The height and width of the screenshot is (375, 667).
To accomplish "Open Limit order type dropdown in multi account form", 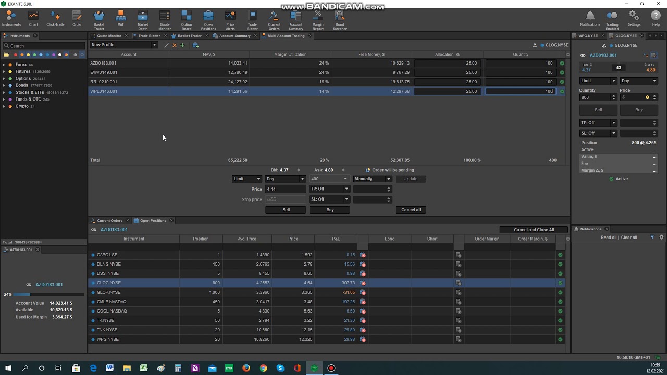I will coord(246,179).
